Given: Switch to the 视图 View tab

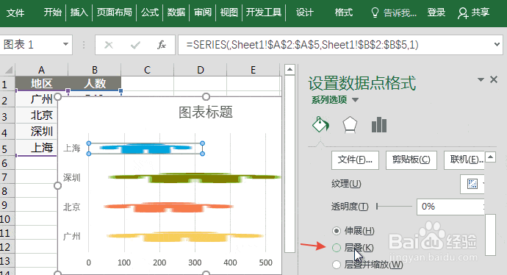Looking at the screenshot, I should coord(229,12).
